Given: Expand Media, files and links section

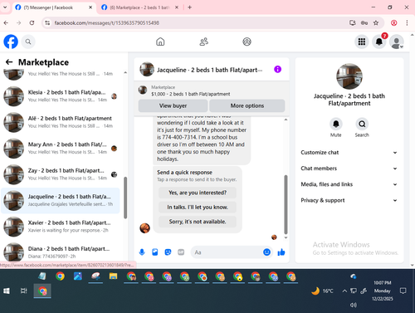Looking at the screenshot, I should [349, 184].
